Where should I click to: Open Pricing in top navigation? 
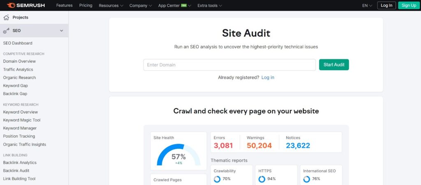pos(86,5)
